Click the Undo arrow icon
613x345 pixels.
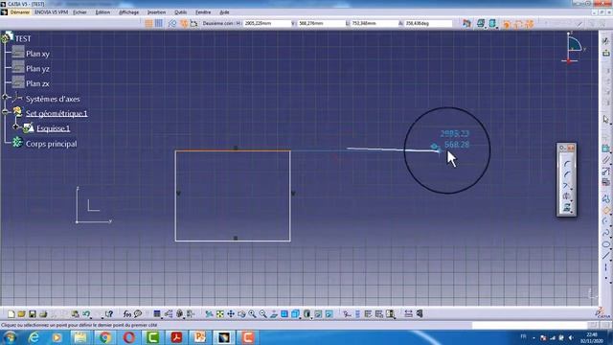click(86, 313)
